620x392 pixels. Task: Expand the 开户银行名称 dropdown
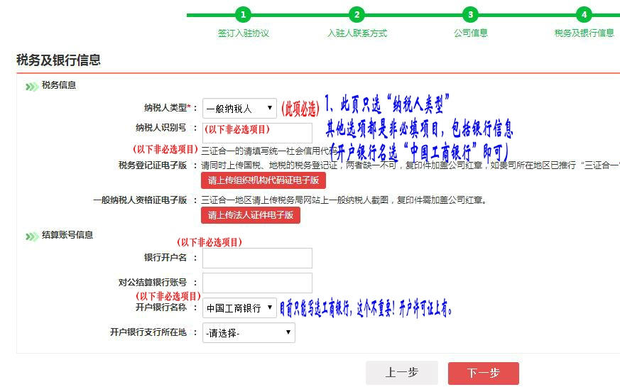[239, 308]
